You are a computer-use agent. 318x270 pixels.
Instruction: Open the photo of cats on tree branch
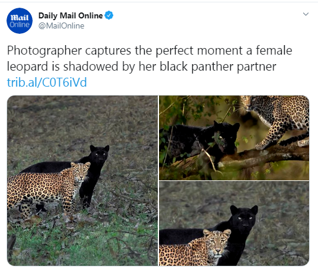pyautogui.click(x=234, y=138)
